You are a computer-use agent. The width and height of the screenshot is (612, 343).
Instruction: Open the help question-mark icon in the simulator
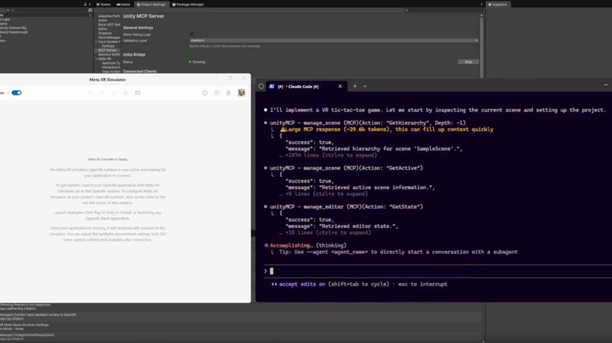[x=216, y=93]
